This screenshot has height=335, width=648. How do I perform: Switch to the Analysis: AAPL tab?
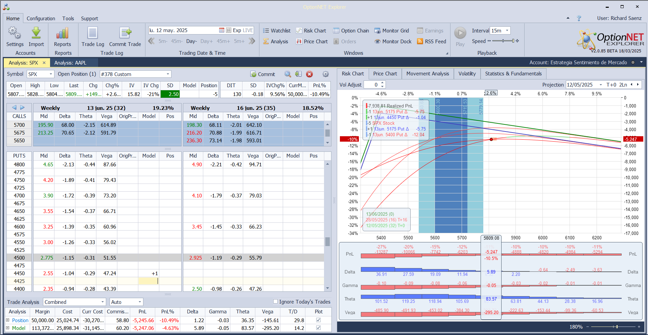[x=70, y=63]
